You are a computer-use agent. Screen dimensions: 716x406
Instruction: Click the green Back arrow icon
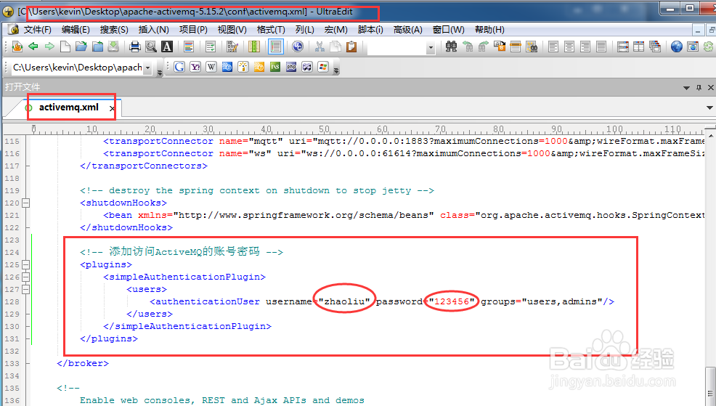[x=33, y=46]
